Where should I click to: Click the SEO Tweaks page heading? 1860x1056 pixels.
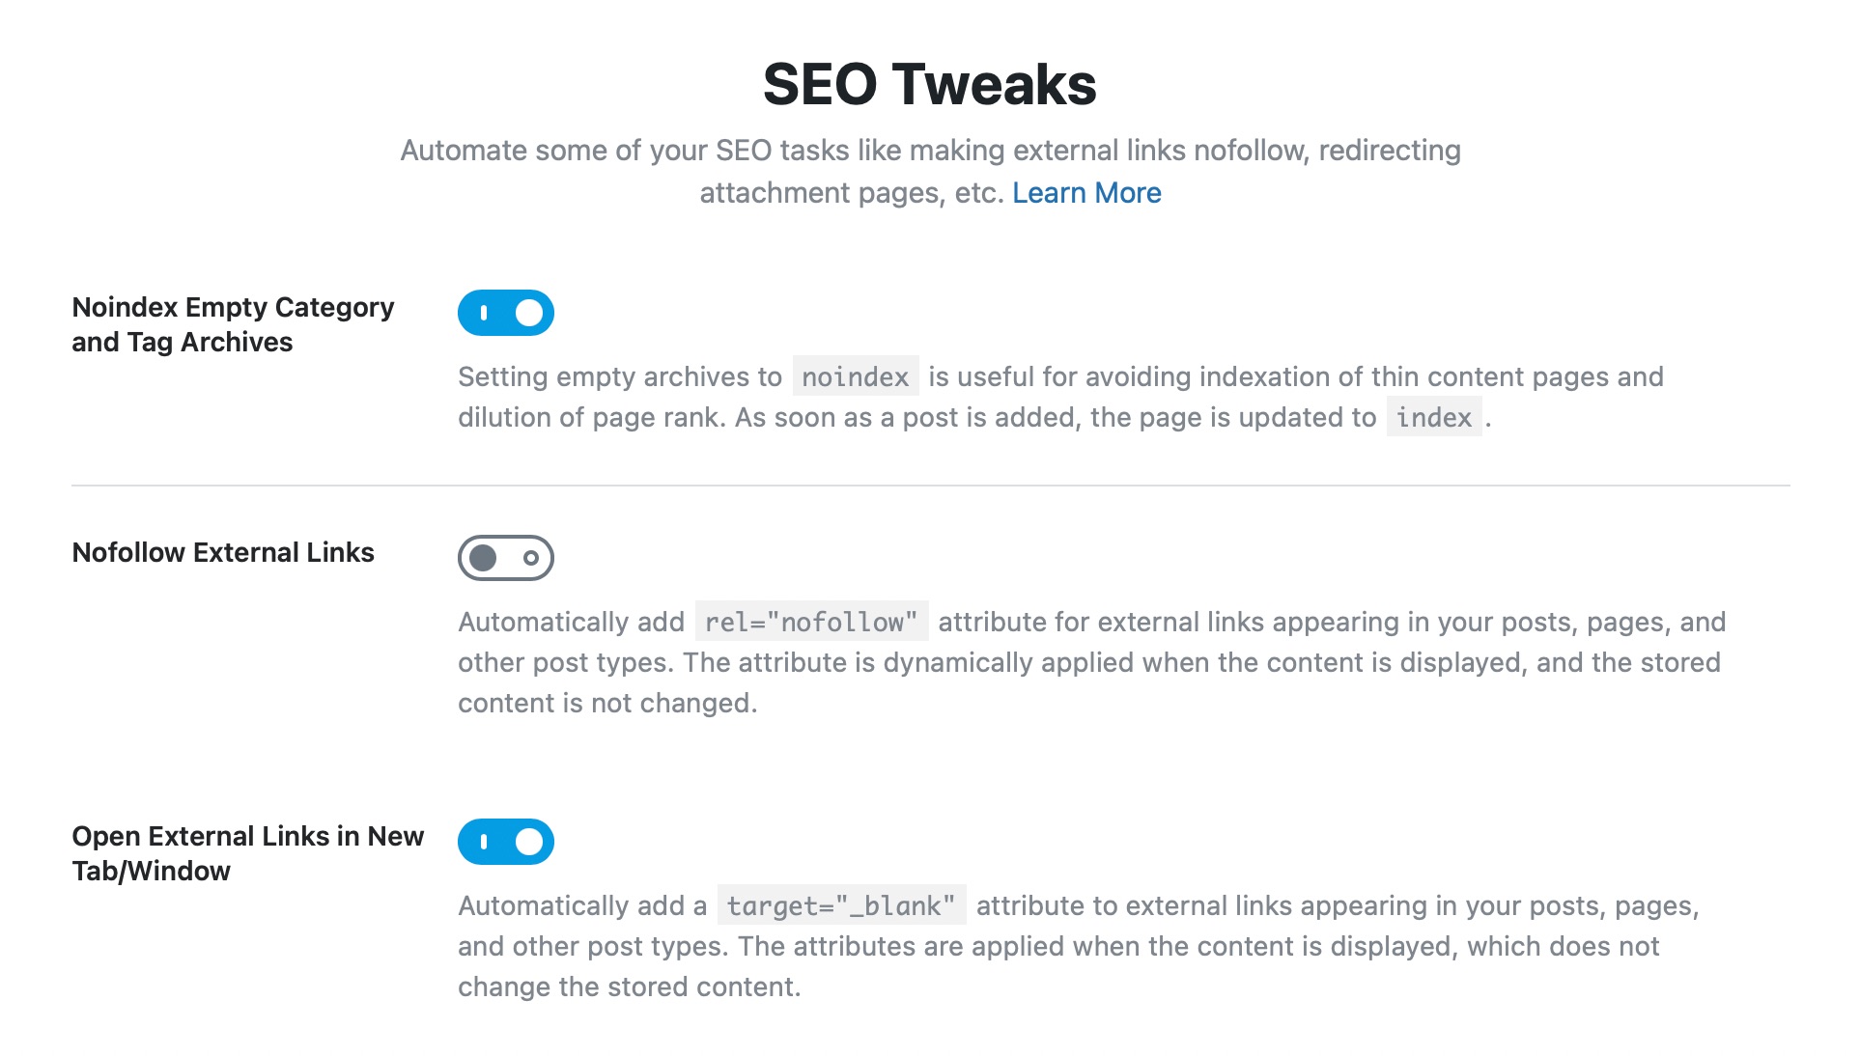coord(929,83)
